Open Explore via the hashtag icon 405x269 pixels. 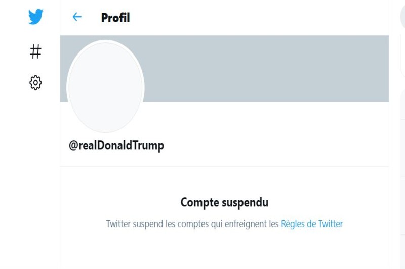(35, 51)
